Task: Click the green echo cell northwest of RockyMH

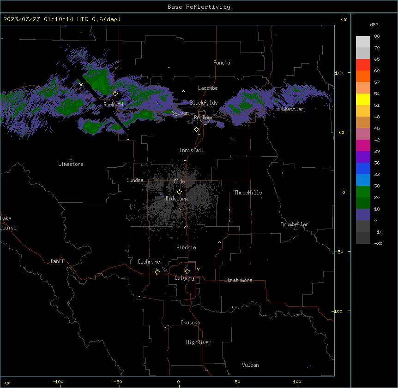Action: (x=98, y=80)
